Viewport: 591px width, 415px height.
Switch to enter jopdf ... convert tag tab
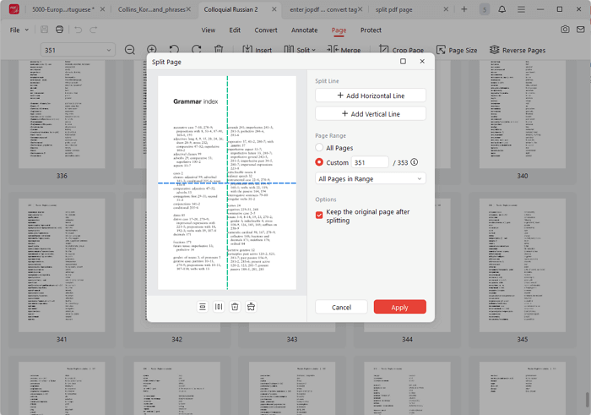tap(323, 9)
